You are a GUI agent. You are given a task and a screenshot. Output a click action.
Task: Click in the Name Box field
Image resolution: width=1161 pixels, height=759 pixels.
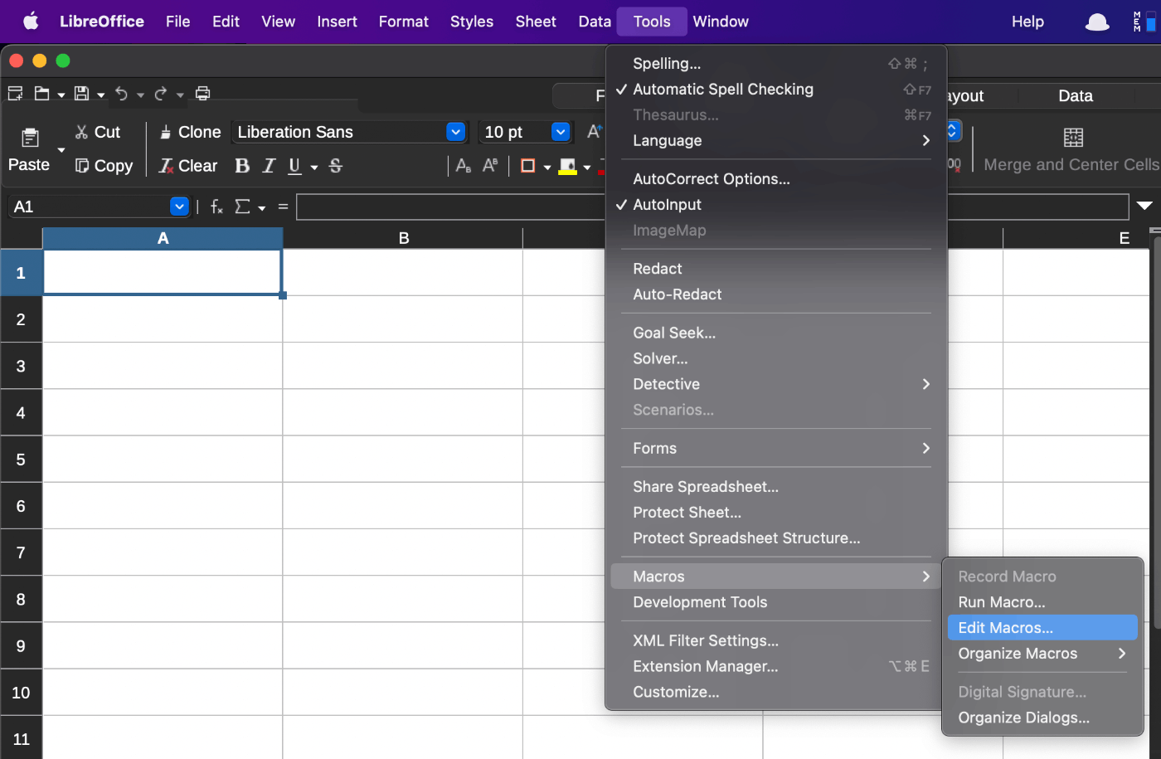(90, 207)
